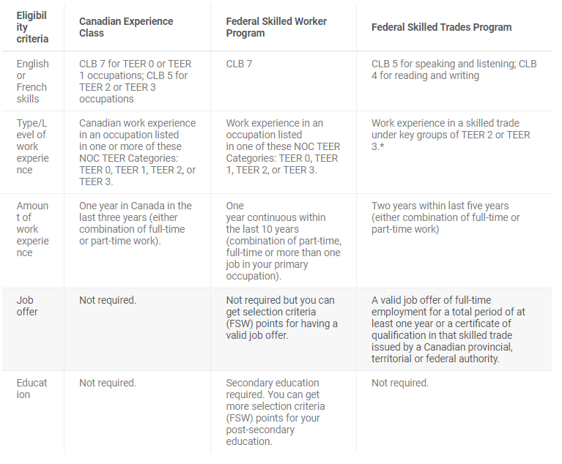The height and width of the screenshot is (464, 562).
Task: Click Not required under Canadian Experience Class job offer
Action: pos(108,300)
